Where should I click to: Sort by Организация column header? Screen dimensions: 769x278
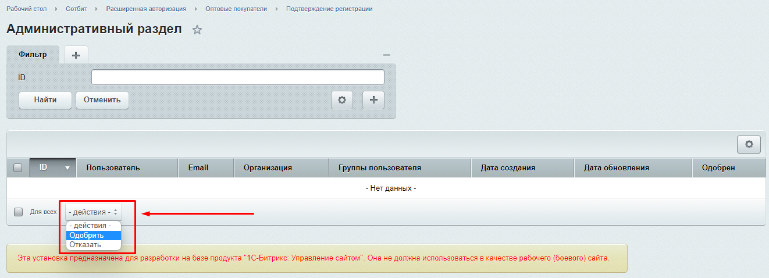coord(281,167)
